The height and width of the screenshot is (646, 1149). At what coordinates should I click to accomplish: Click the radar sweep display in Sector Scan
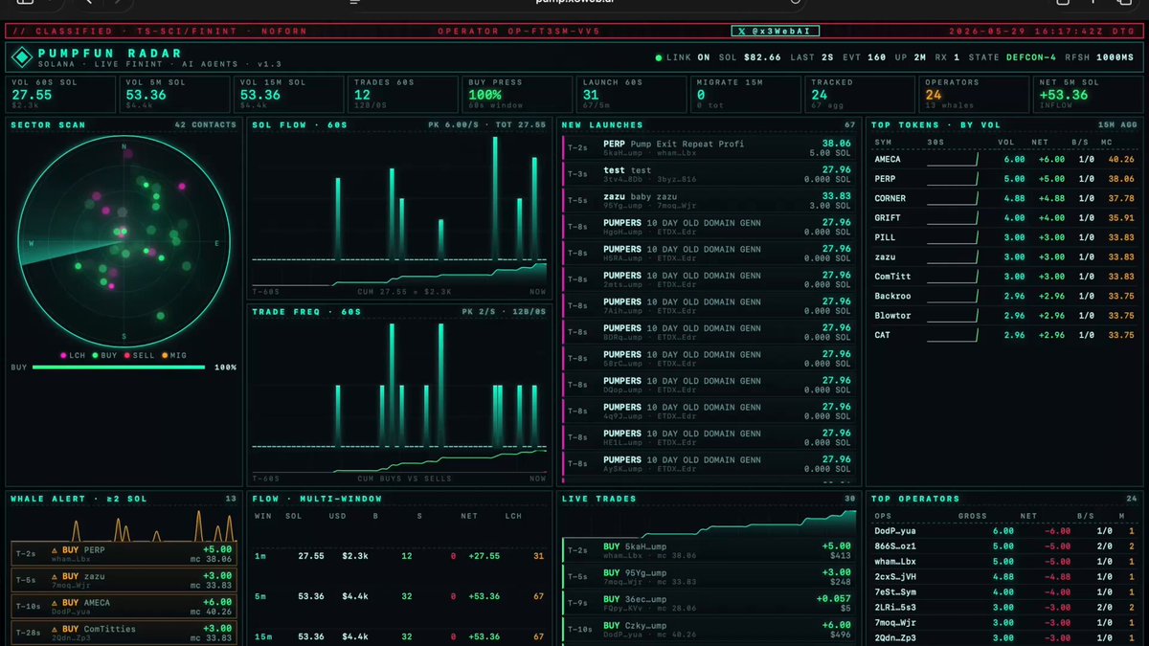tap(123, 242)
